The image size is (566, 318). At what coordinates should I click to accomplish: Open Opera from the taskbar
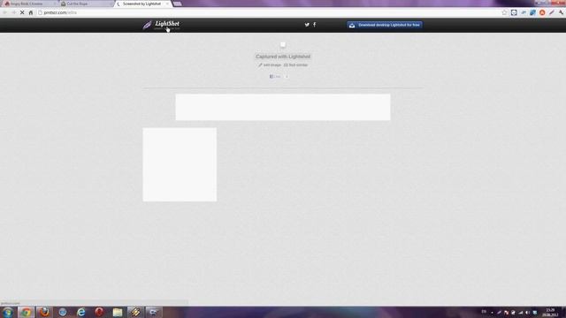pyautogui.click(x=99, y=312)
